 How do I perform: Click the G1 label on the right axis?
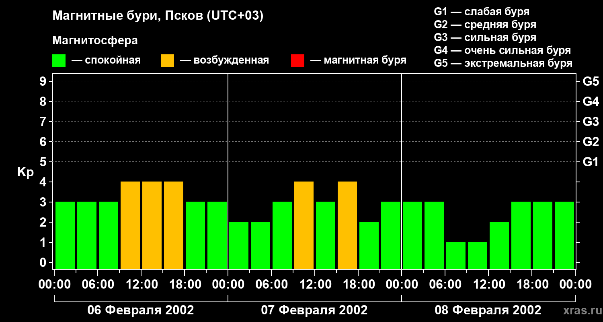(x=591, y=162)
